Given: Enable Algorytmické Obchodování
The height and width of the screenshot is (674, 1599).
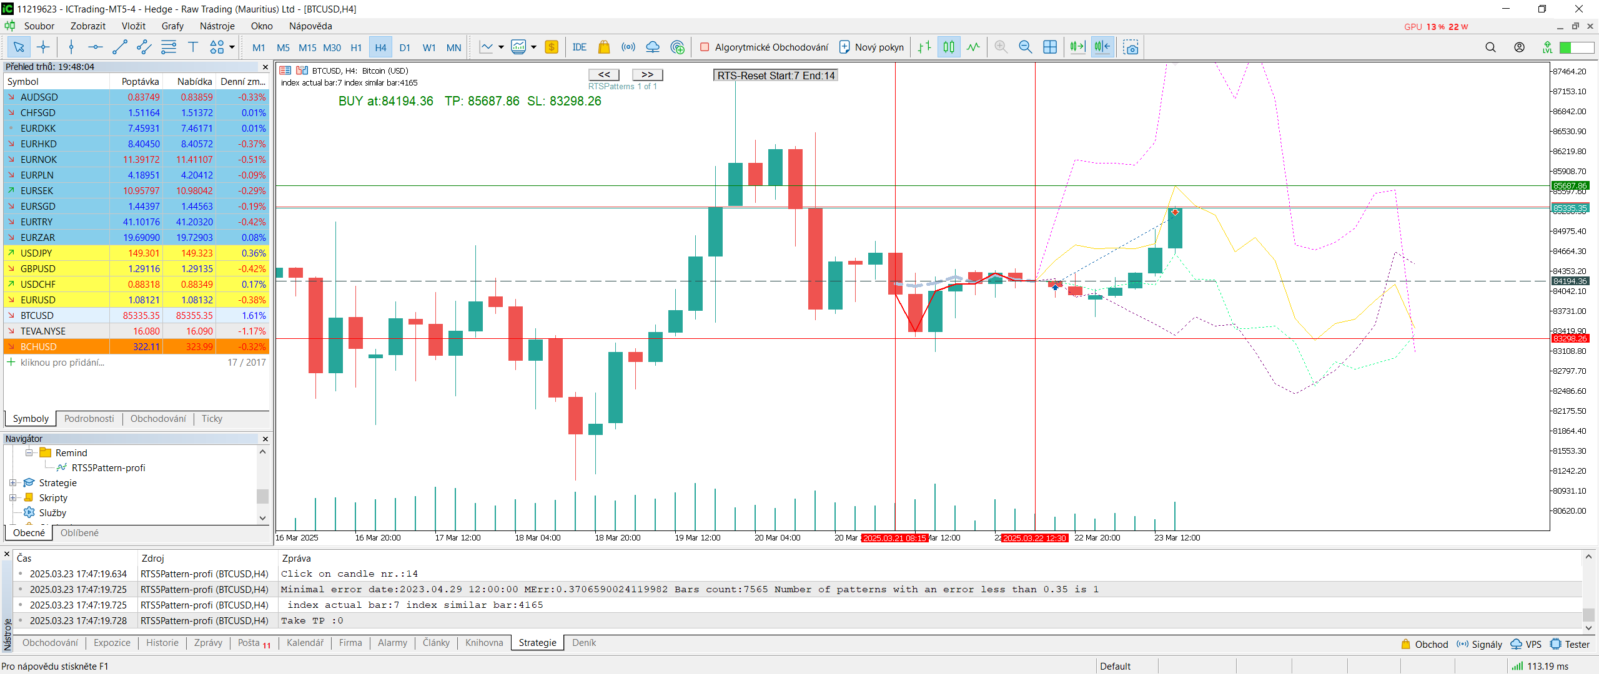Looking at the screenshot, I should (x=765, y=47).
